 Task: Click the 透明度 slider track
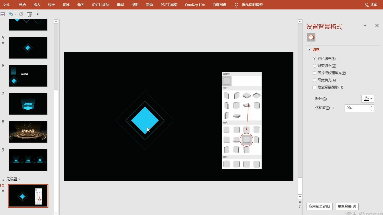(x=338, y=108)
